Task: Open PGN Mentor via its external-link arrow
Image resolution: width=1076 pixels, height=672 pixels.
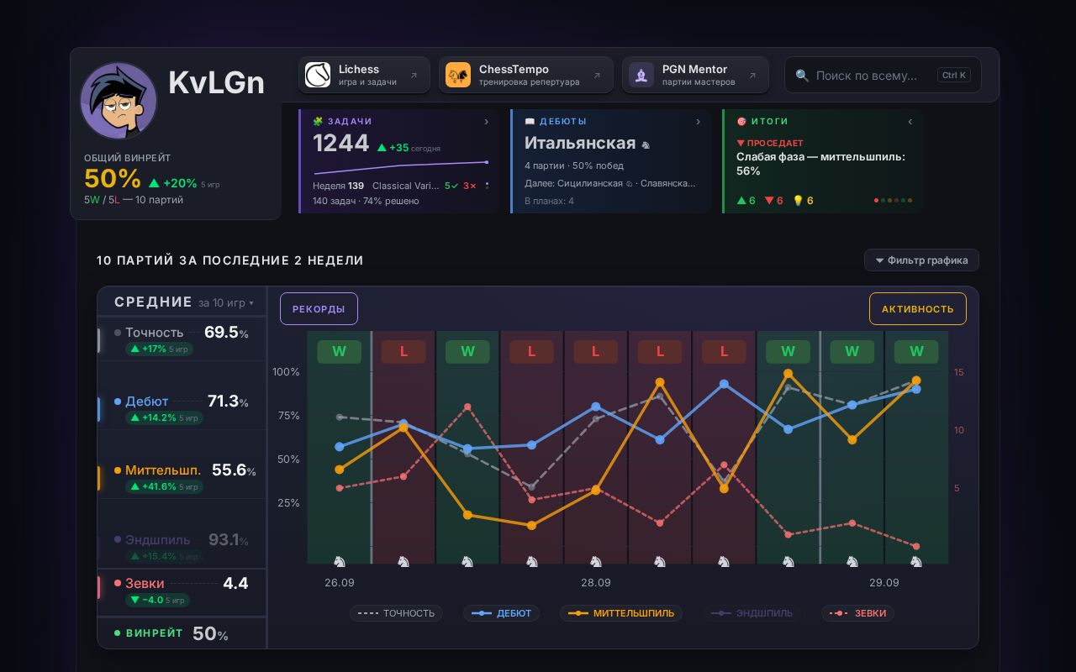Action: pyautogui.click(x=752, y=76)
